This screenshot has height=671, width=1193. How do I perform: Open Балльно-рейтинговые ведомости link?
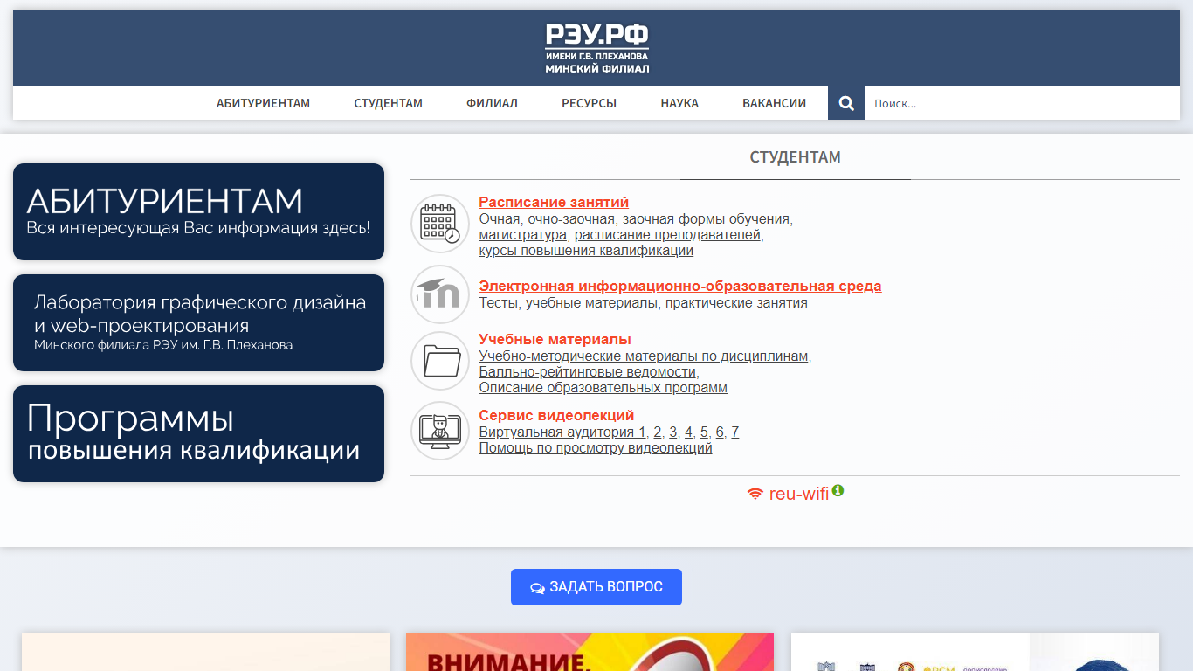pos(588,372)
